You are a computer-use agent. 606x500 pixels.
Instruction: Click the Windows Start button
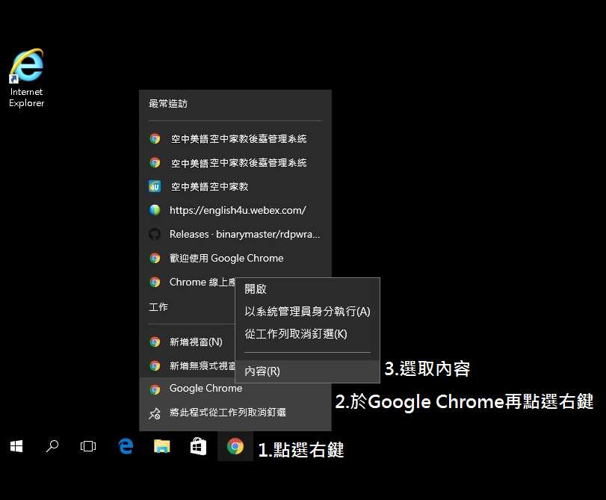tap(16, 446)
